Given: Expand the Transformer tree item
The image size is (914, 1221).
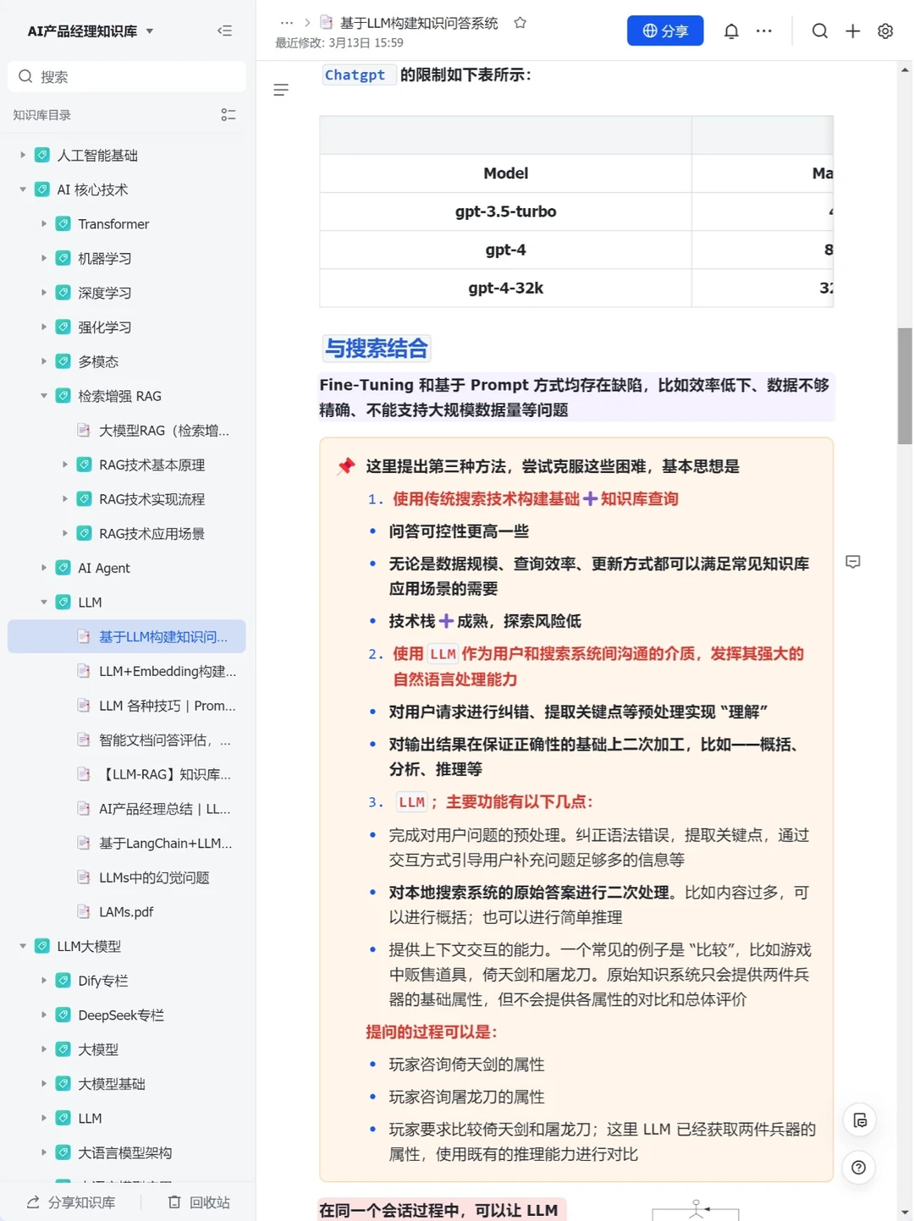Looking at the screenshot, I should click(44, 223).
